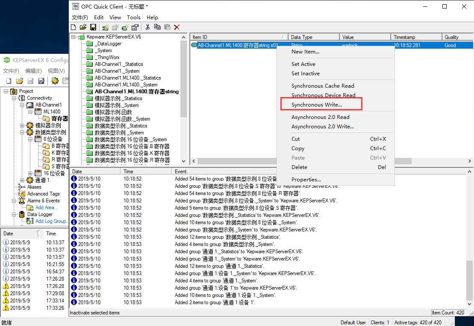The width and height of the screenshot is (474, 326).
Task: Select the AB-Channel1.ML1400.寄存器string.s01 item row
Action: click(332, 45)
